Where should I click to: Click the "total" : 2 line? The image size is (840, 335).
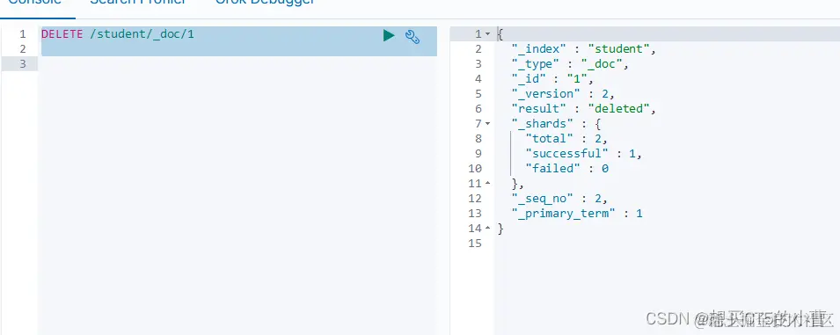point(566,139)
